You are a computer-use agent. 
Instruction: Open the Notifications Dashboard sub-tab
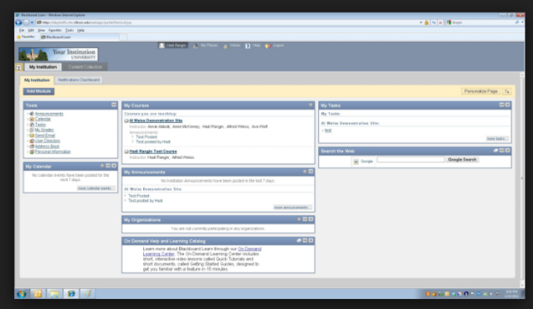pos(79,80)
